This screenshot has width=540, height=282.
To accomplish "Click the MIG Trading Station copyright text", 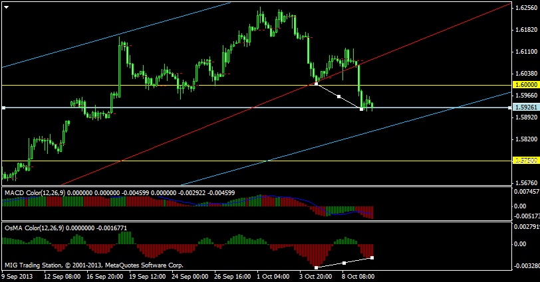I will tap(94, 265).
